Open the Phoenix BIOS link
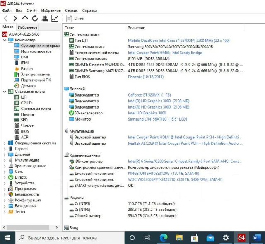The image size is (265, 244). [x=146, y=77]
